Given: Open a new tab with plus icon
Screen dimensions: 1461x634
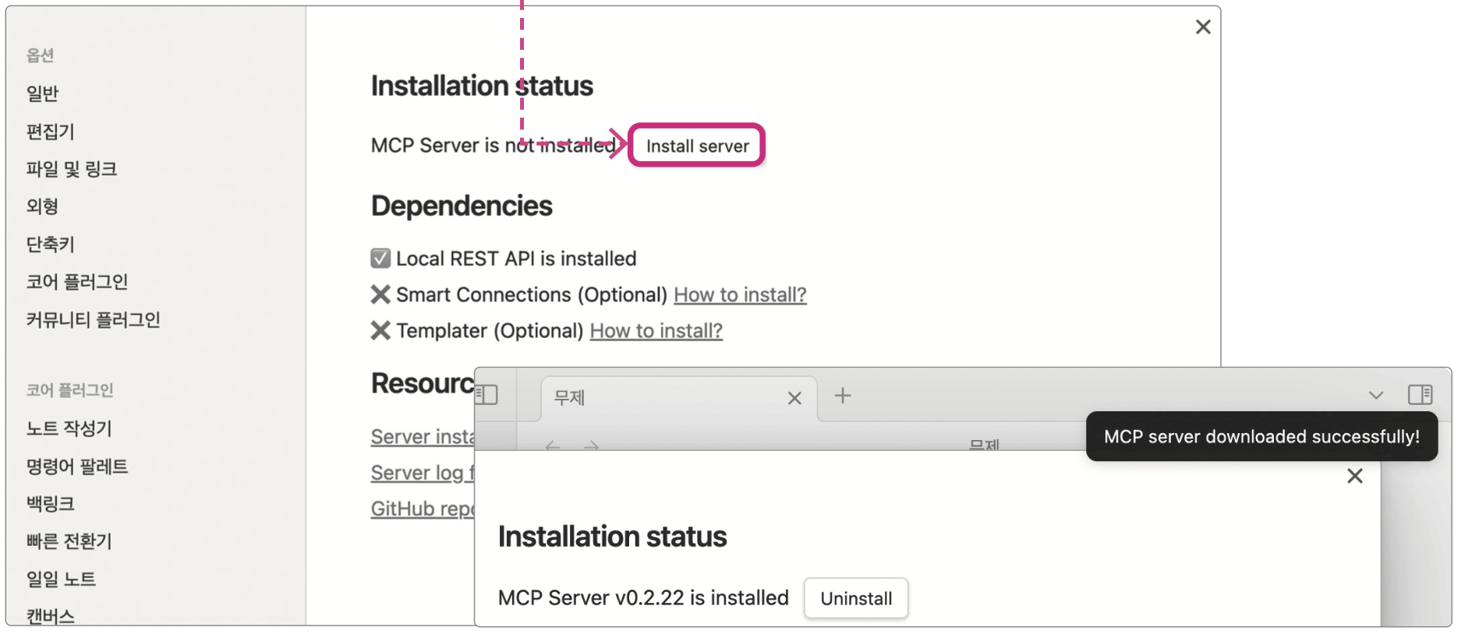Looking at the screenshot, I should pyautogui.click(x=842, y=396).
